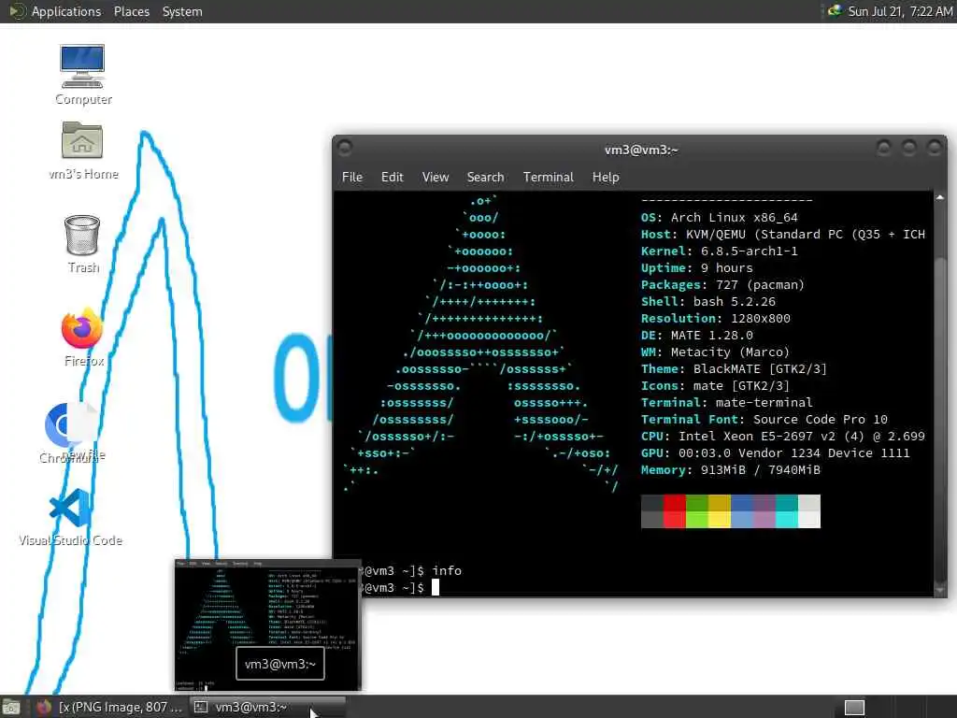Click the terminal window menu button at left of title
Screen dimensions: 957x718
(x=345, y=147)
